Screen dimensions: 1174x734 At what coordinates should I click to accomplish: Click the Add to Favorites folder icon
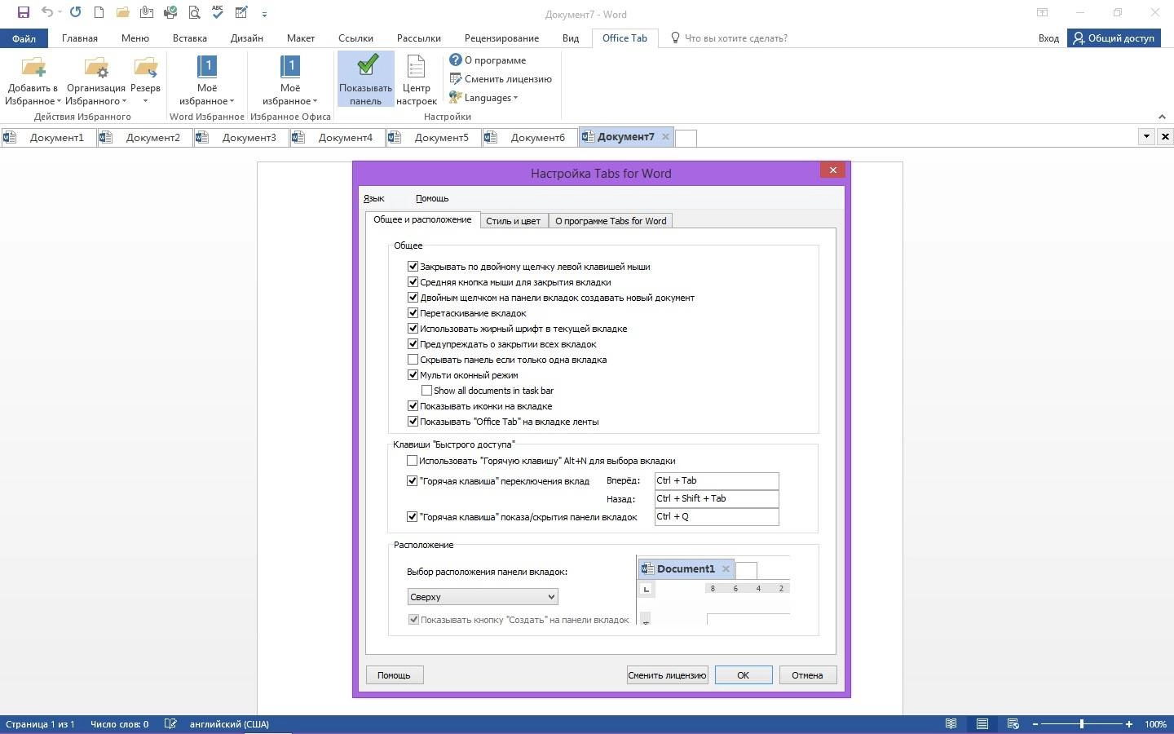[x=33, y=67]
